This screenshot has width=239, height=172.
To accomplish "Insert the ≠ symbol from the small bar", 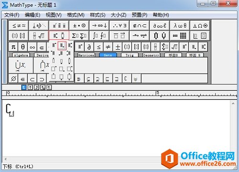I will 108,47.
